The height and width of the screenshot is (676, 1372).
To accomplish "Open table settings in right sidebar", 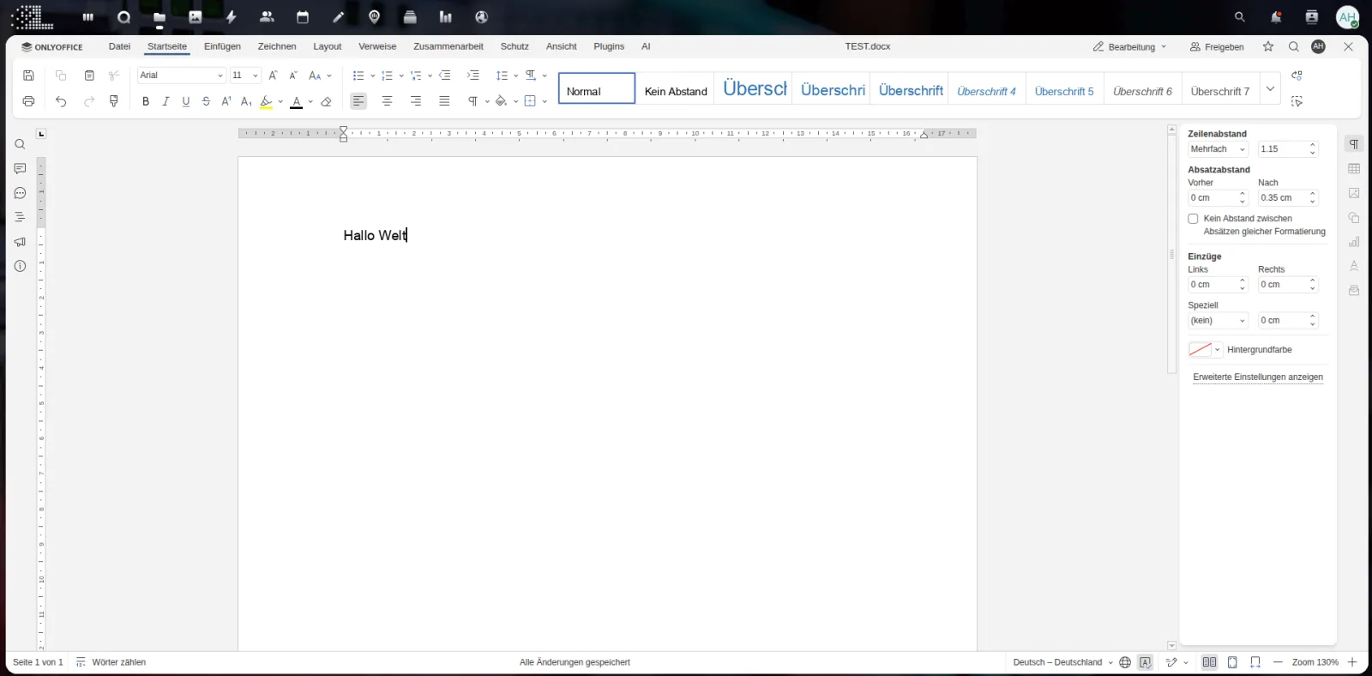I will [1354, 169].
